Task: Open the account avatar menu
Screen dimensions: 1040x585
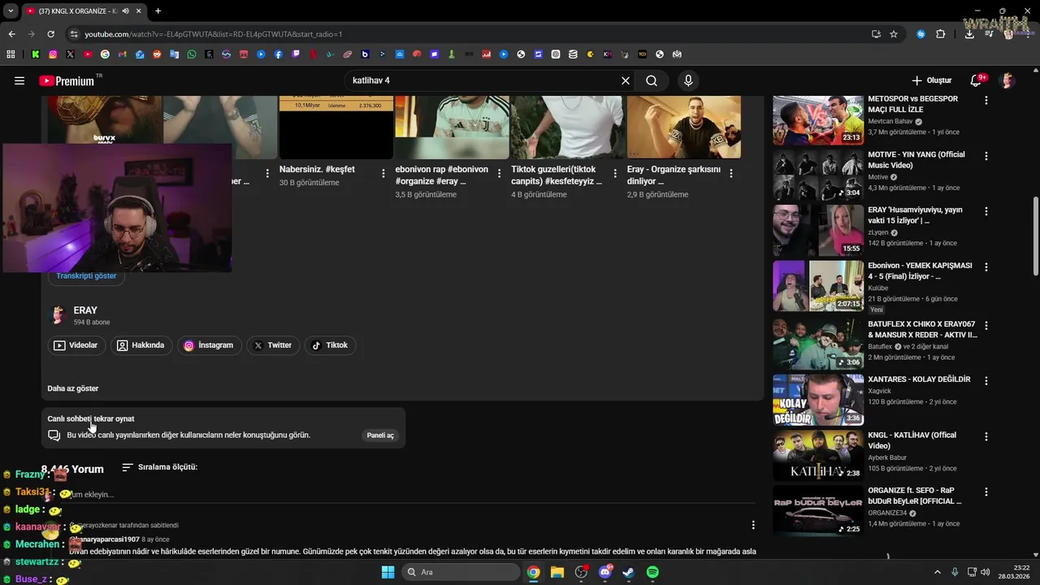Action: click(x=1007, y=80)
